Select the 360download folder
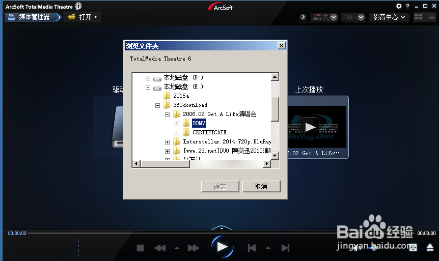The width and height of the screenshot is (439, 261). point(190,105)
